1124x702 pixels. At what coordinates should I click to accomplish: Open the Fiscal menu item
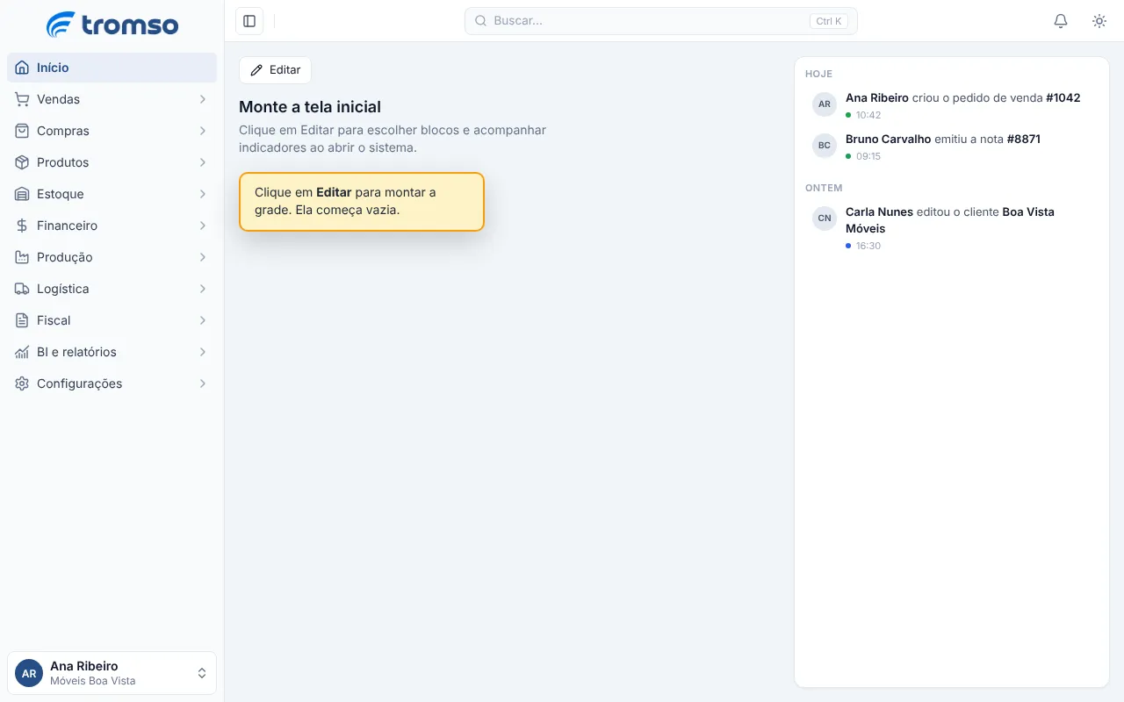[x=112, y=320]
